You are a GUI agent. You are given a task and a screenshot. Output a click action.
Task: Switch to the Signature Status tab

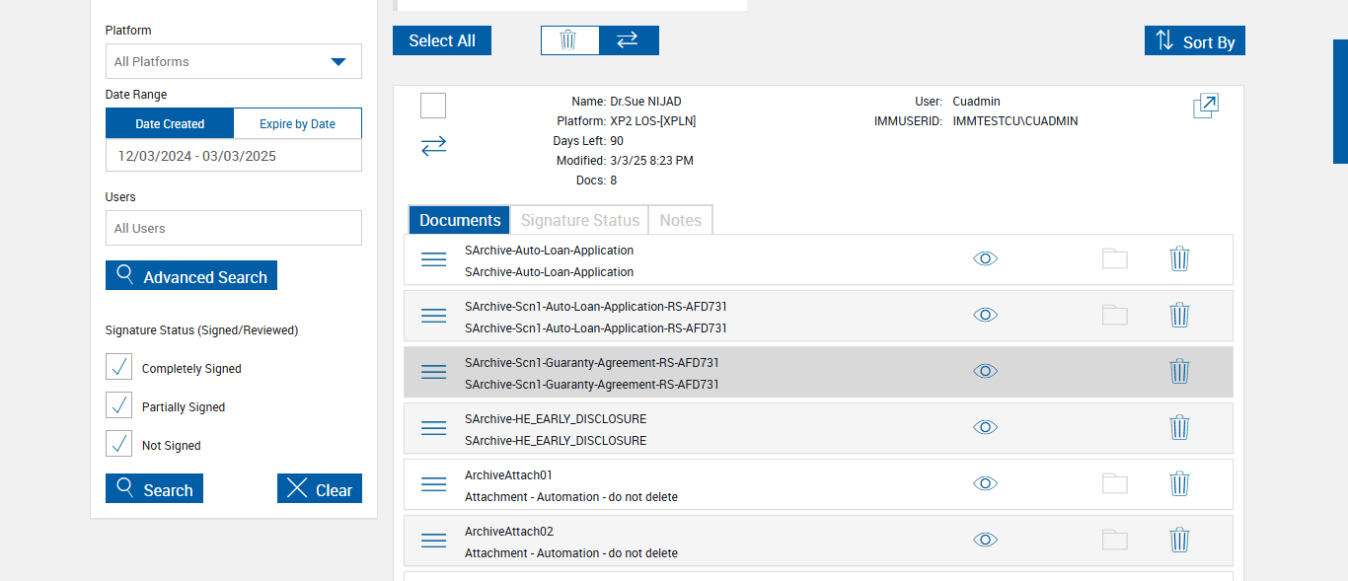click(580, 220)
